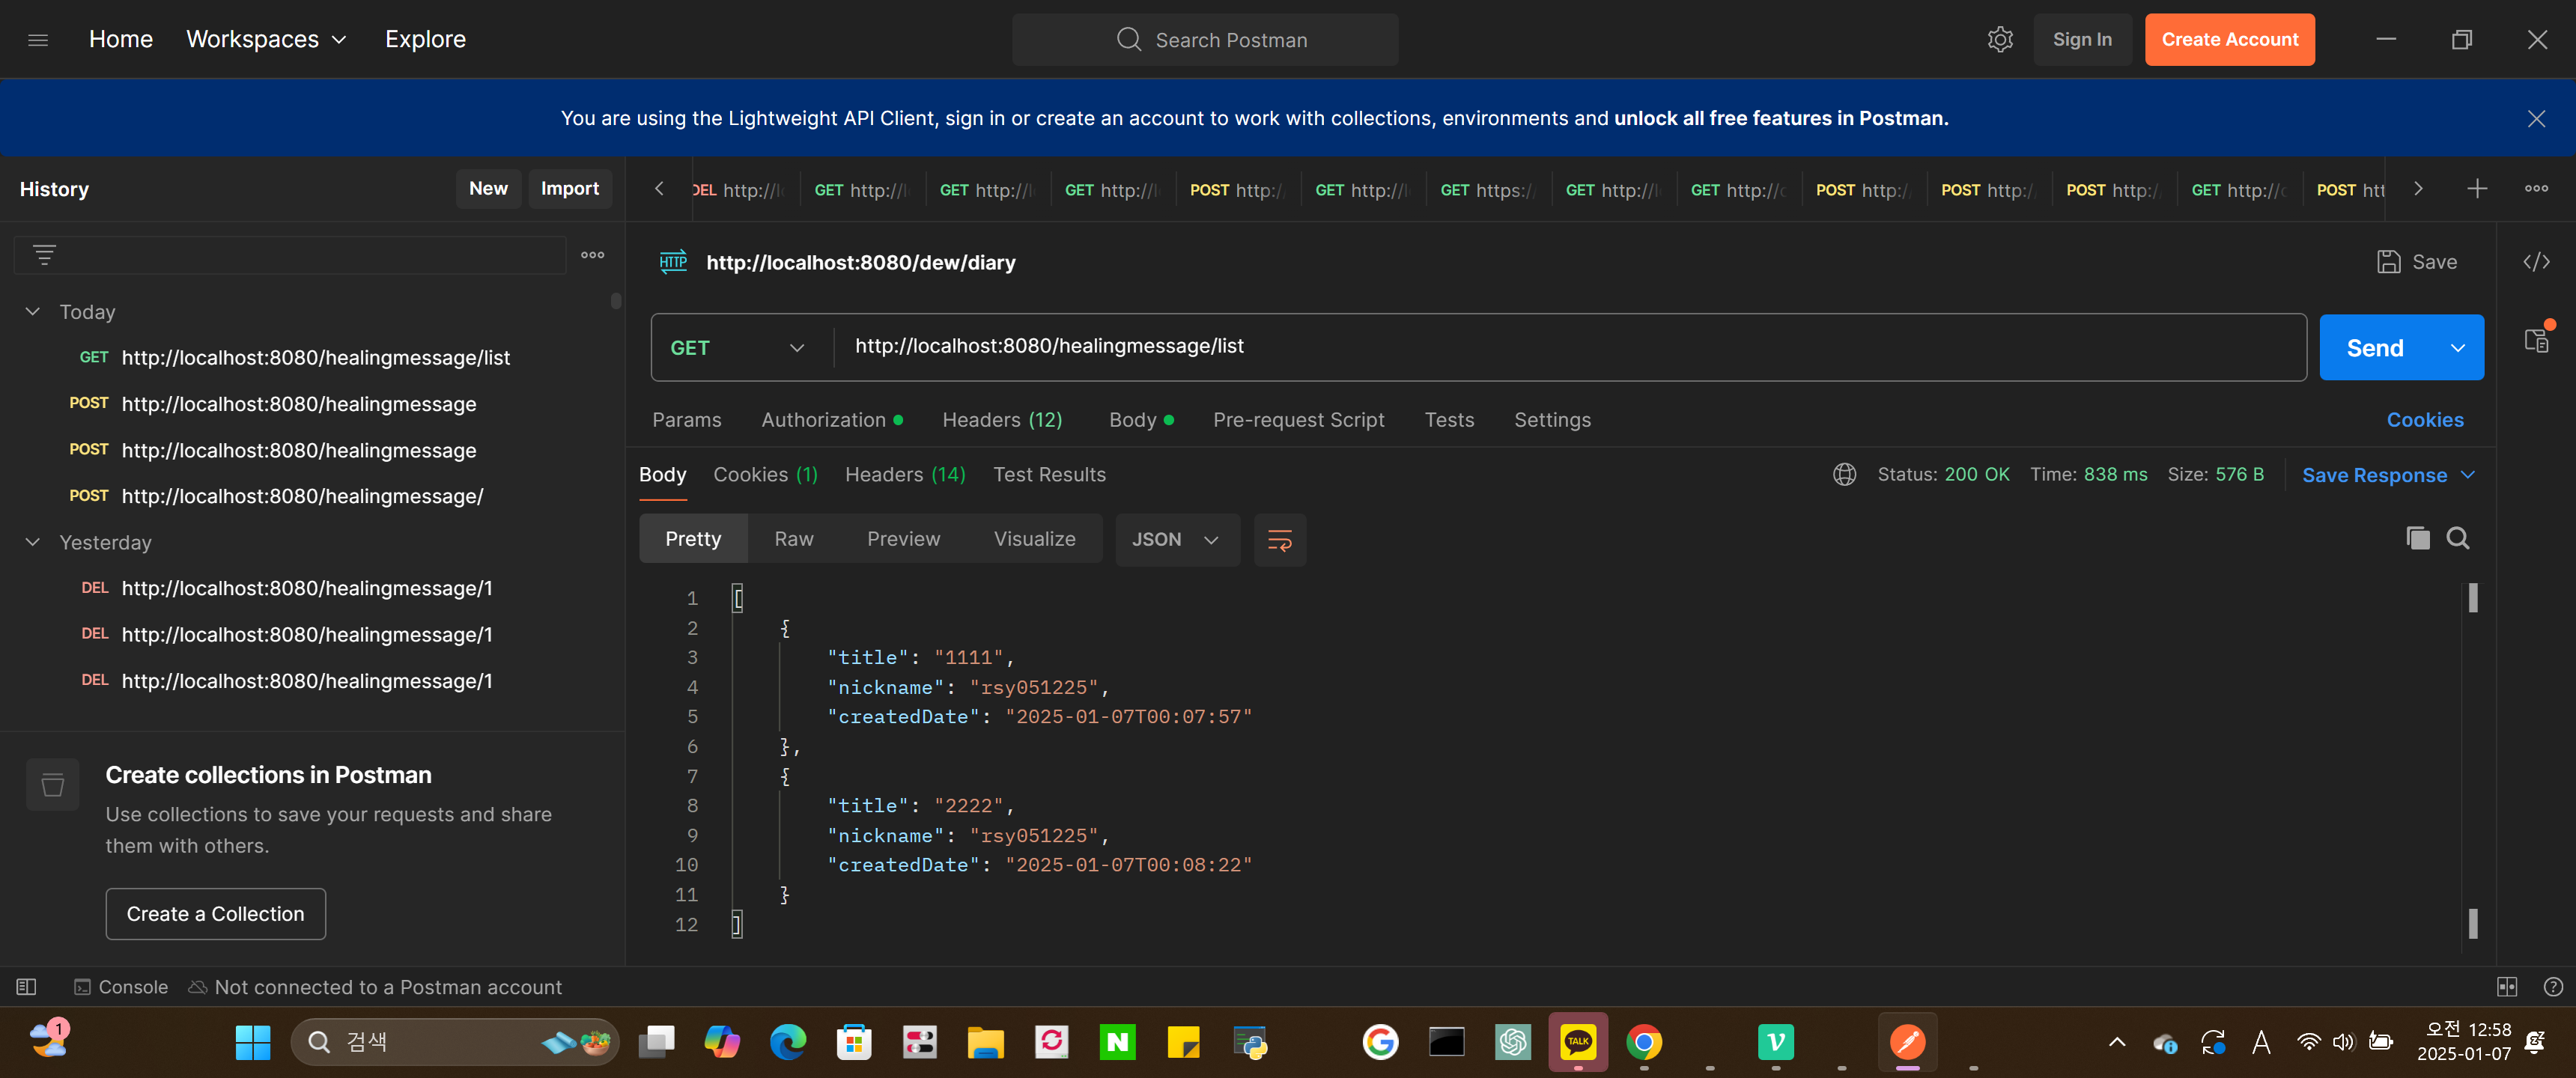Open the JSON format dropdown
This screenshot has height=1078, width=2576.
(1177, 540)
